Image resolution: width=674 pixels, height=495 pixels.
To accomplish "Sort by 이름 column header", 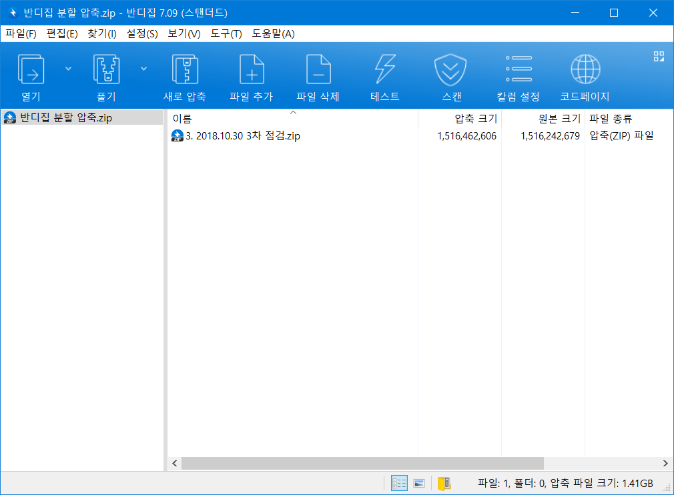I will pos(292,118).
